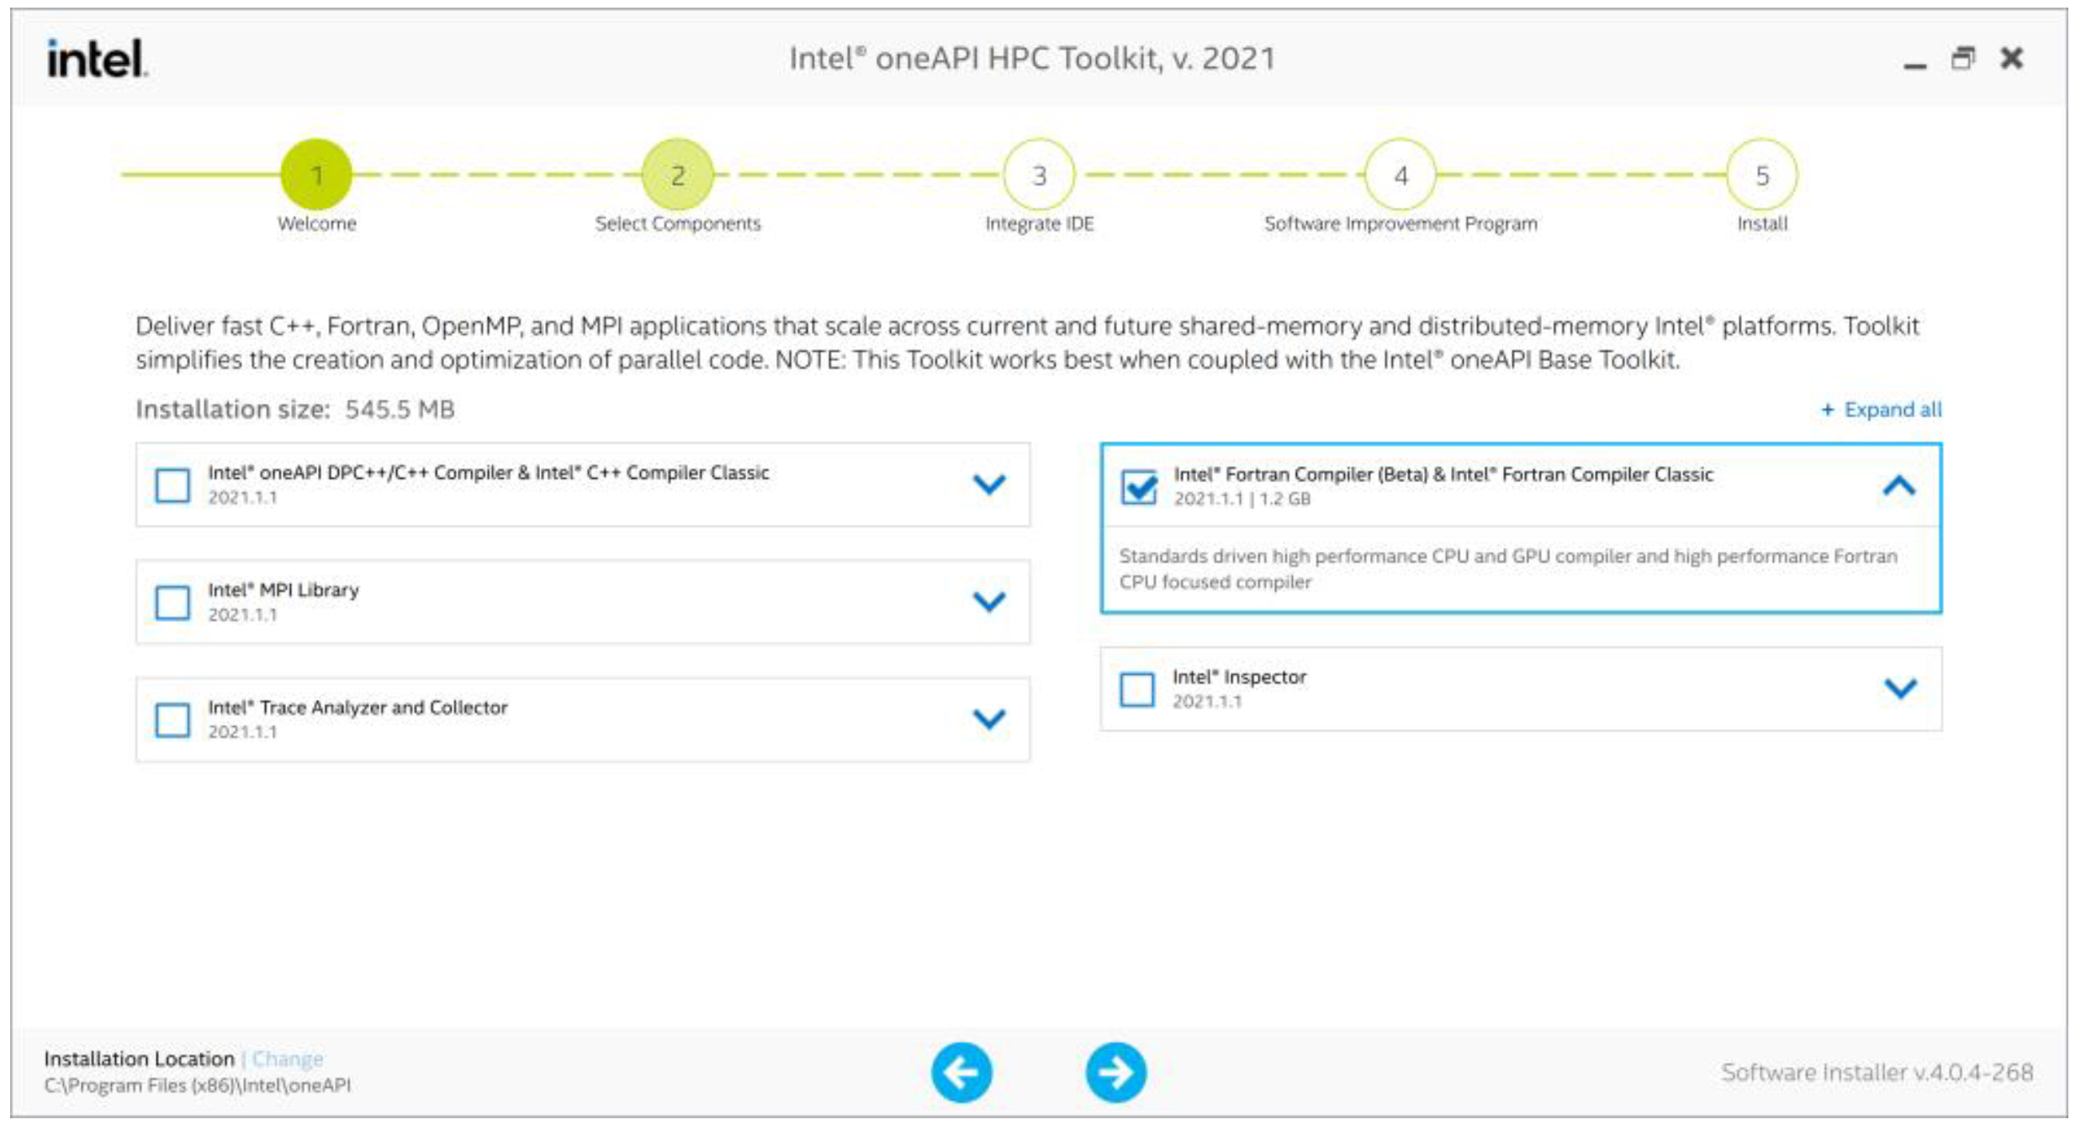Collapse the Fortran Compiler details

point(1899,485)
